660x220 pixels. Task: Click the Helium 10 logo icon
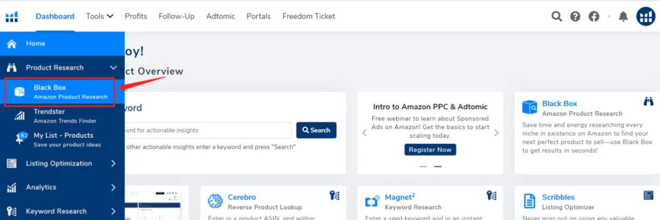pos(12,17)
